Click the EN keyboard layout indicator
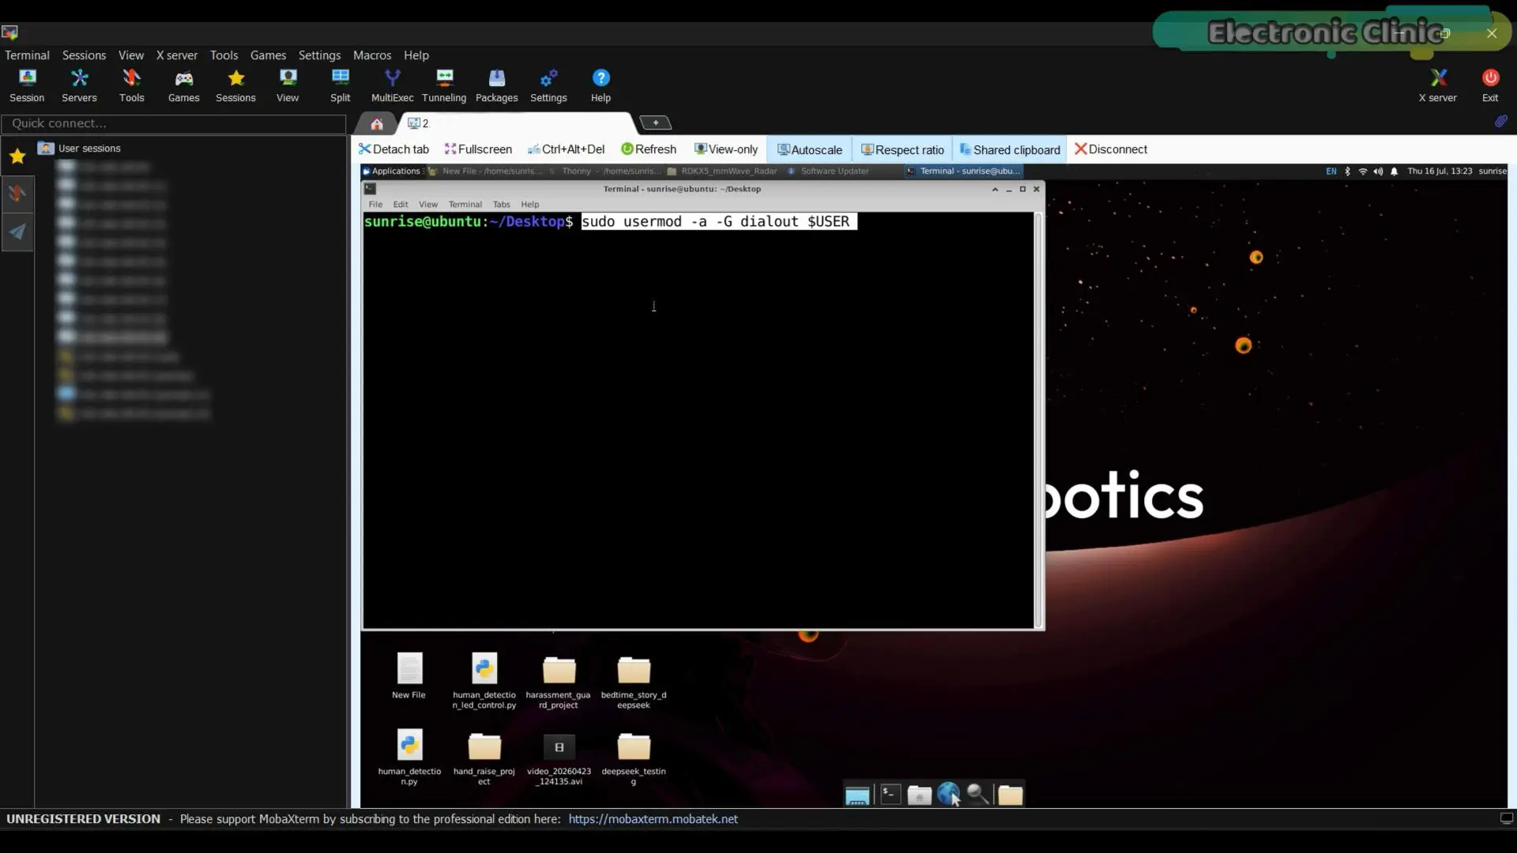 pyautogui.click(x=1331, y=171)
